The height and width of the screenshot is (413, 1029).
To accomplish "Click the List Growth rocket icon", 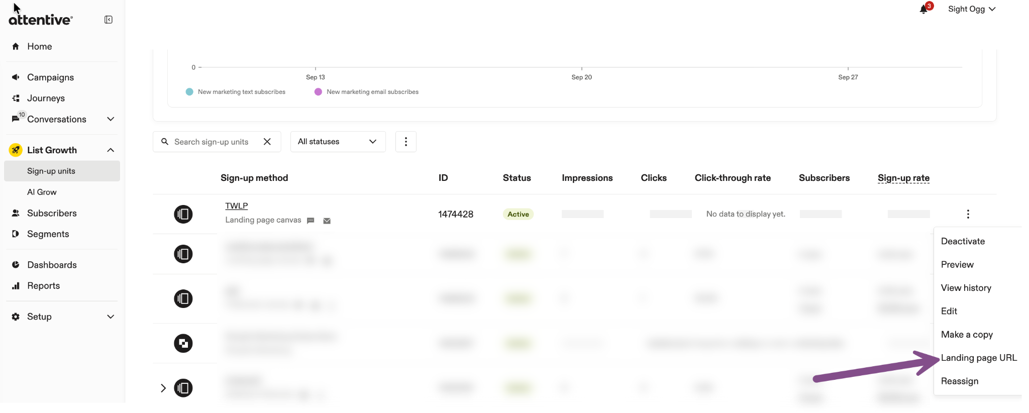I will pos(16,150).
